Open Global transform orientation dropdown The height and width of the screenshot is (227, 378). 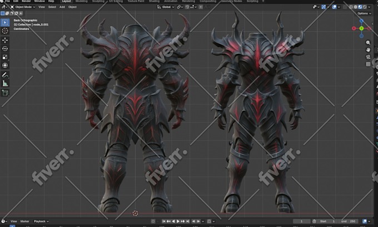166,7
